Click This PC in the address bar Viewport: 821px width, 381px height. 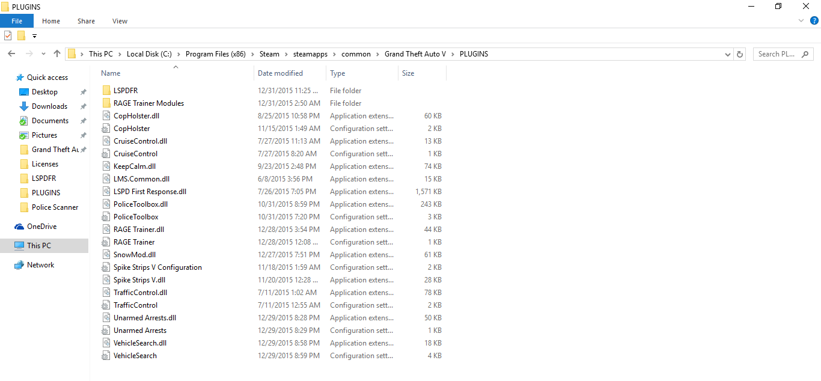101,54
